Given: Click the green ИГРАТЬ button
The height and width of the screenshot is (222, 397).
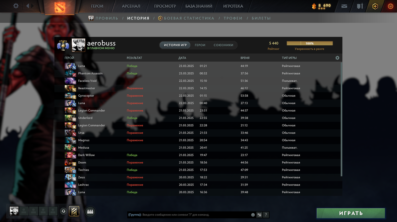Looking at the screenshot, I should pos(351,213).
